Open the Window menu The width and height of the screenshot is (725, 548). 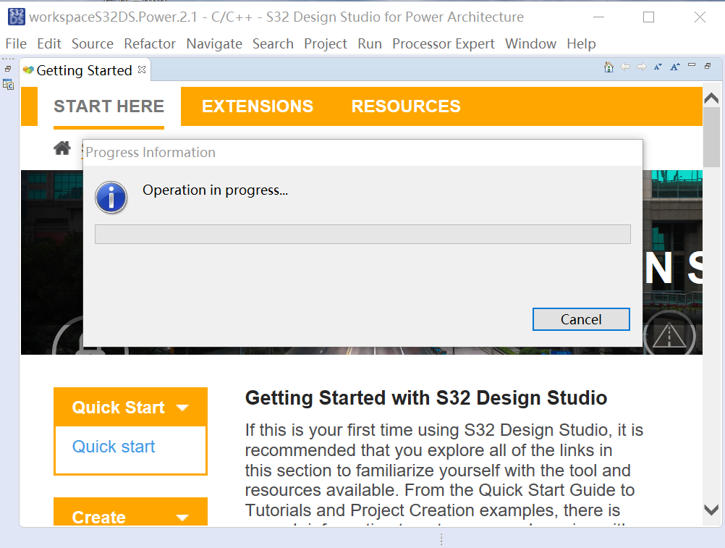tap(530, 43)
